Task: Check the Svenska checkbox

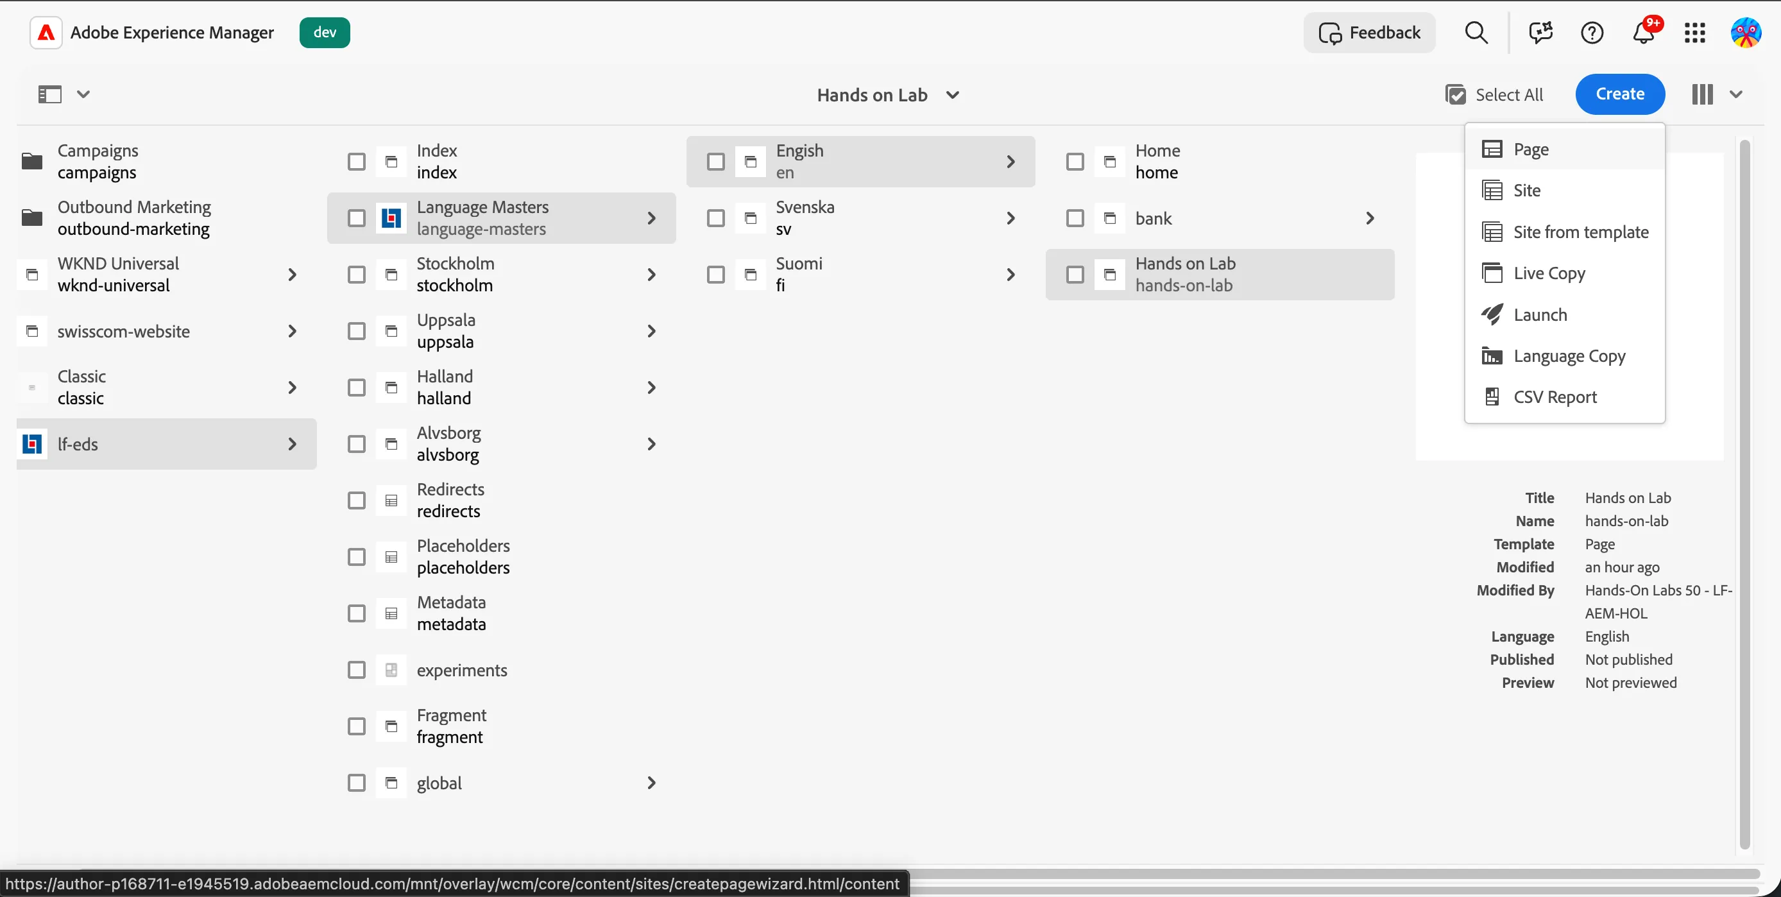Action: (x=715, y=219)
